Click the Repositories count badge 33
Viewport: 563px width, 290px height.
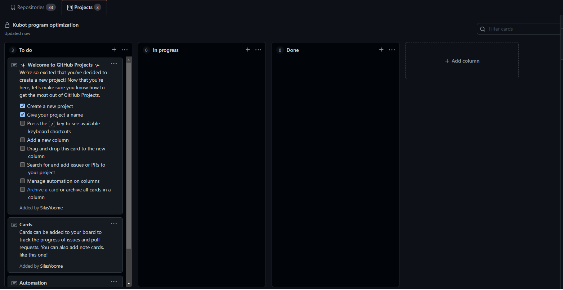pos(51,7)
